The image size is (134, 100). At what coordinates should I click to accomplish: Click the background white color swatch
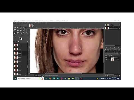pos(21,39)
